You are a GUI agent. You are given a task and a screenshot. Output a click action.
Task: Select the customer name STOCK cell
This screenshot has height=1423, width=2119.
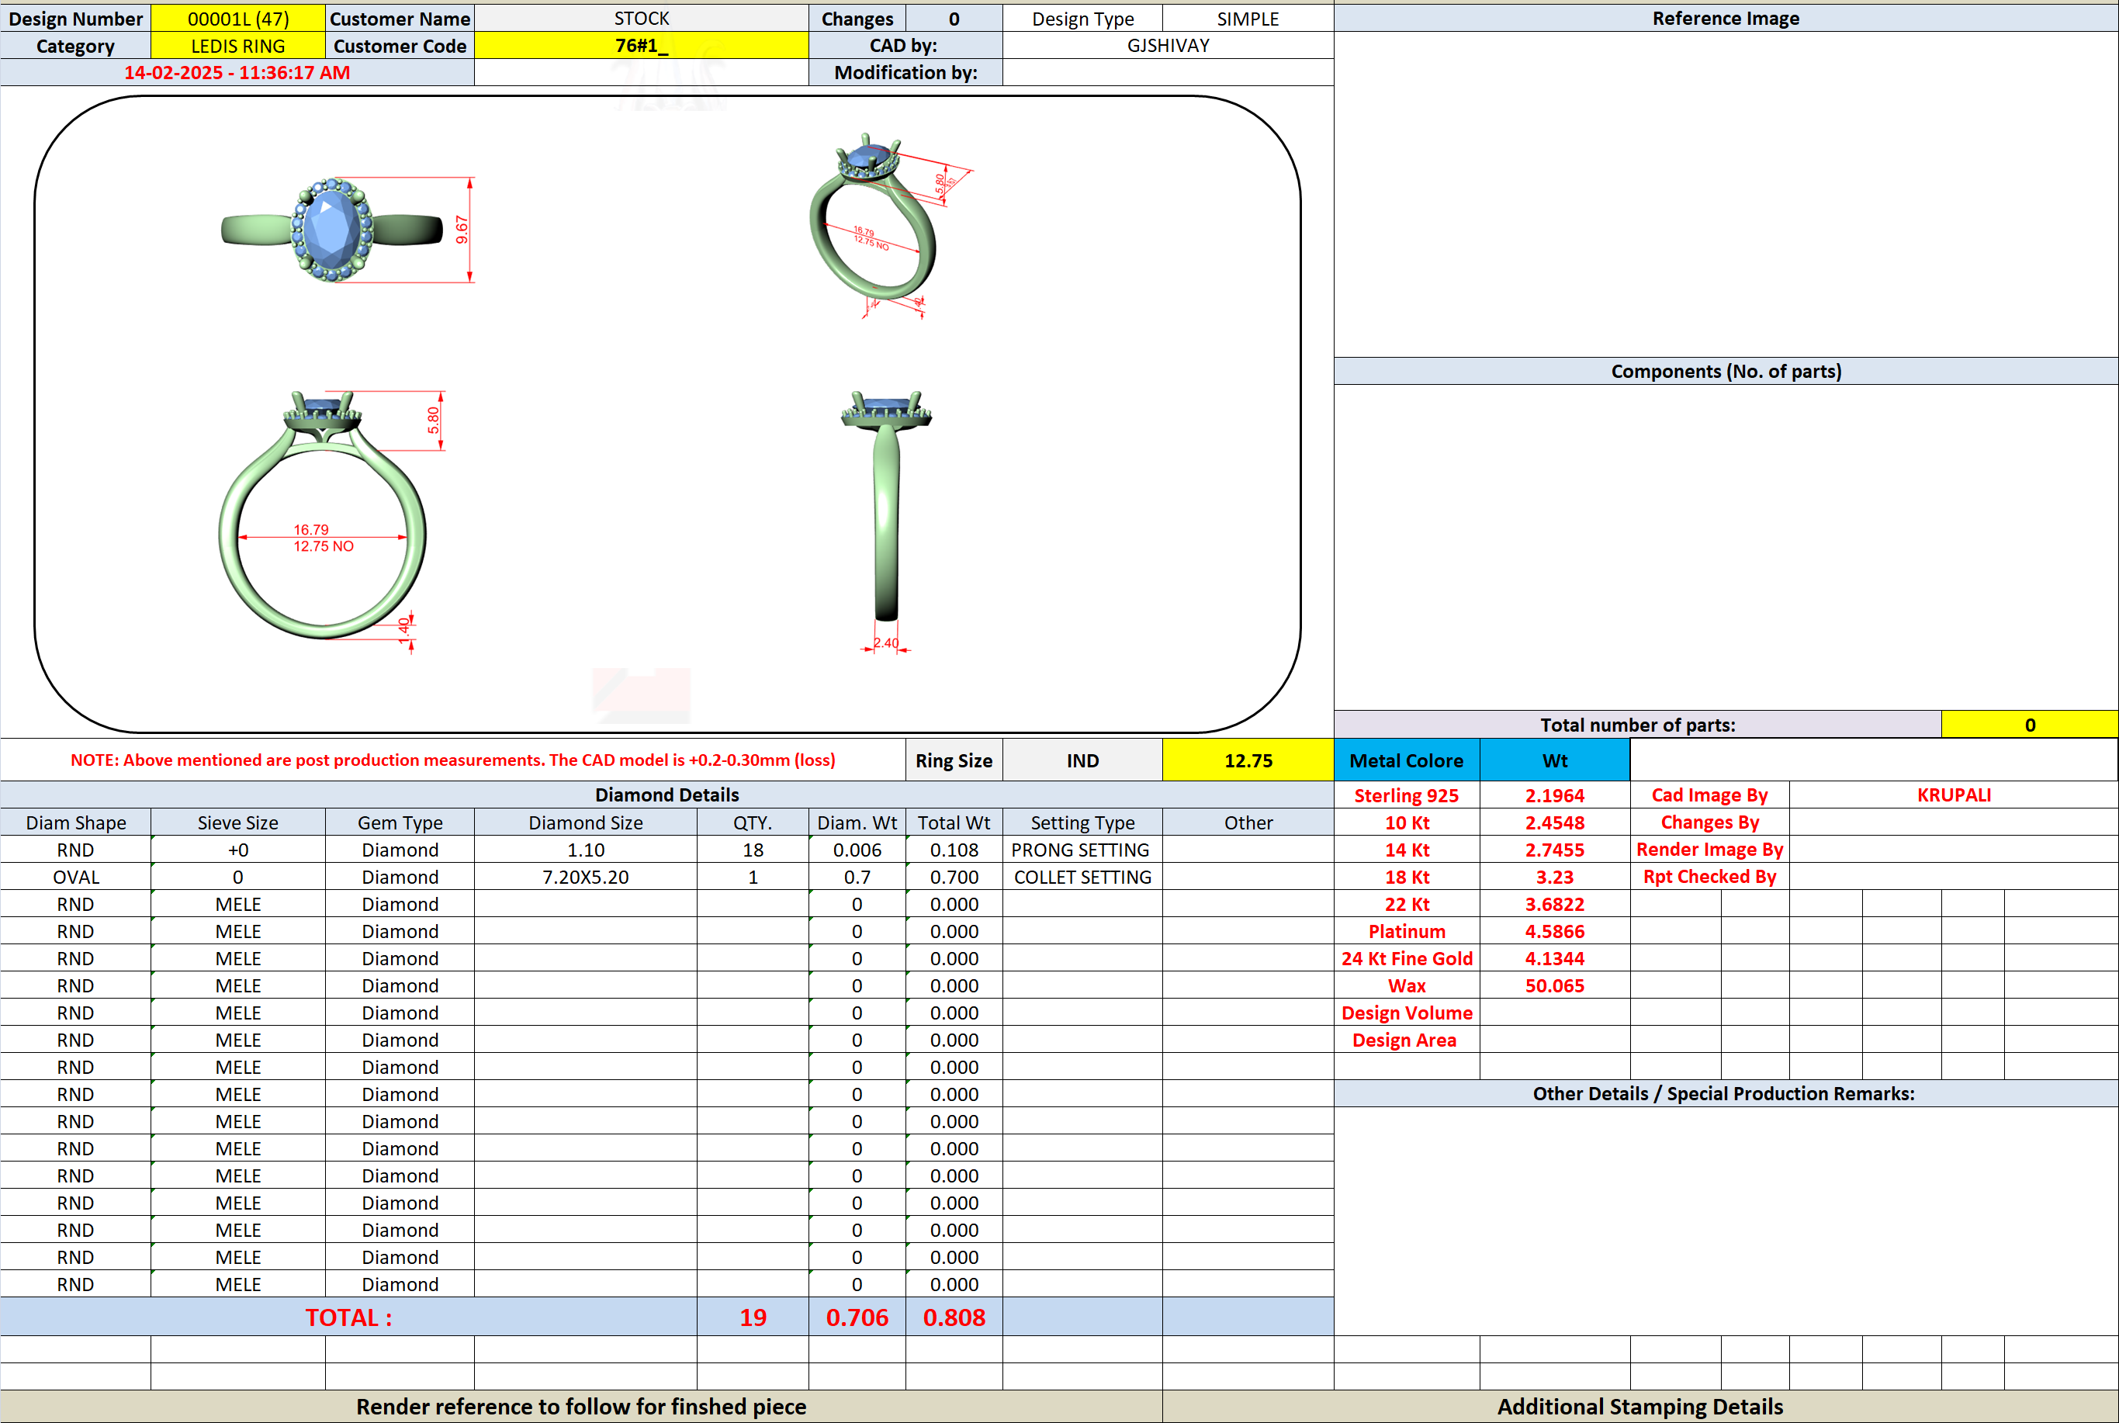[x=642, y=18]
